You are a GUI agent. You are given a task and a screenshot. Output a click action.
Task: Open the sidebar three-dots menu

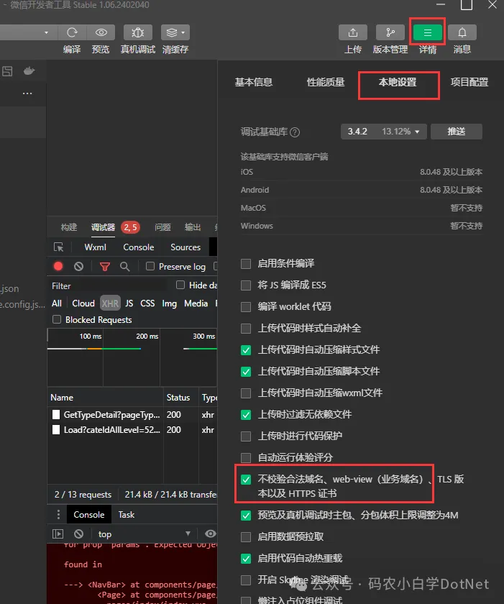point(27,93)
